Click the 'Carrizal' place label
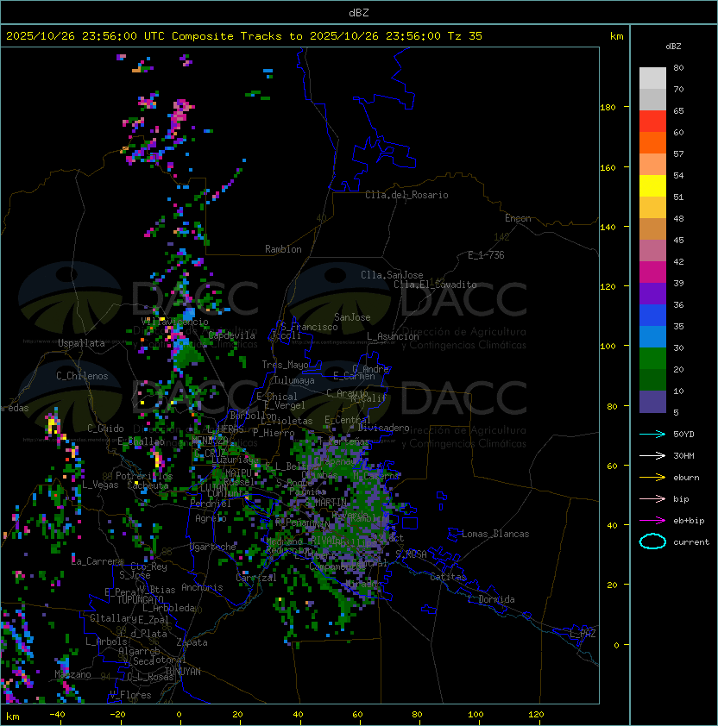718x726 pixels. (x=256, y=578)
